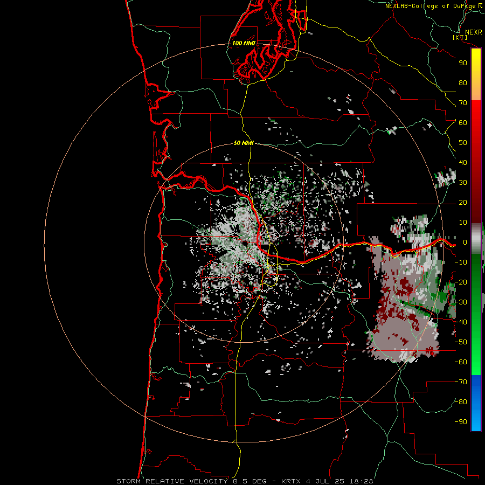
Task: Click the -50 value on the velocity scale
Action: tap(461, 342)
